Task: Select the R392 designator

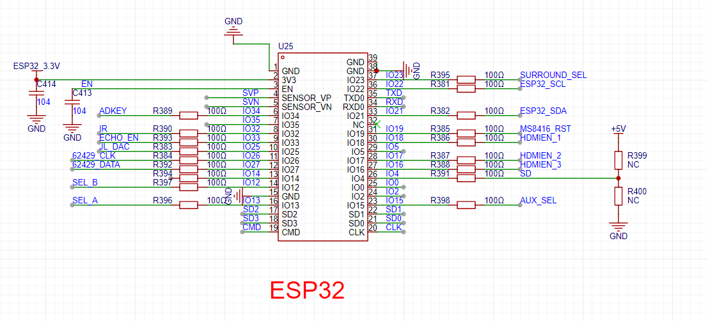Action: [162, 165]
